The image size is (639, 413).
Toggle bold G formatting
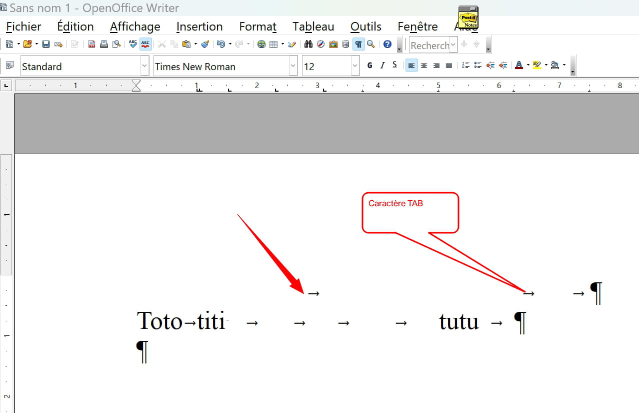pyautogui.click(x=370, y=66)
